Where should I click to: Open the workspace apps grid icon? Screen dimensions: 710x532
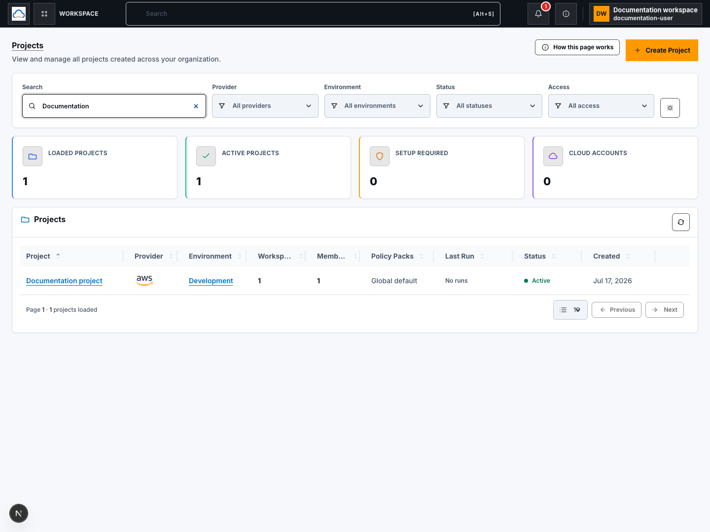coord(44,14)
